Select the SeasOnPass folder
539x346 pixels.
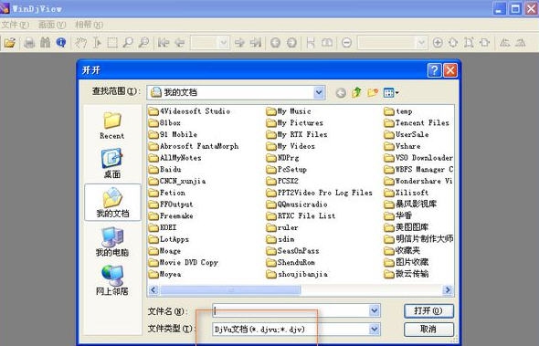[292, 251]
